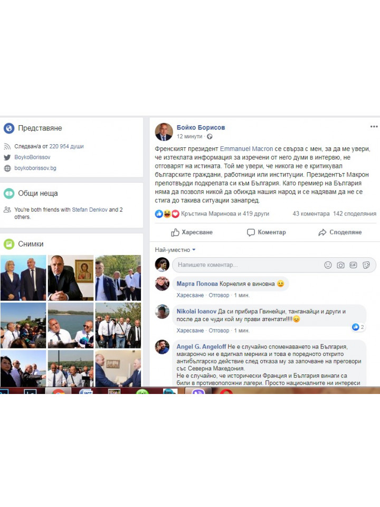Attach a photo with the camera icon
This screenshot has width=380, height=507.
click(340, 265)
